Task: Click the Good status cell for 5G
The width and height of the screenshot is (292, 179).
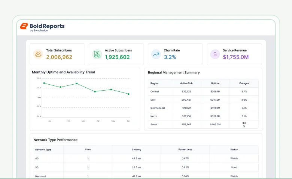Action: point(234,167)
